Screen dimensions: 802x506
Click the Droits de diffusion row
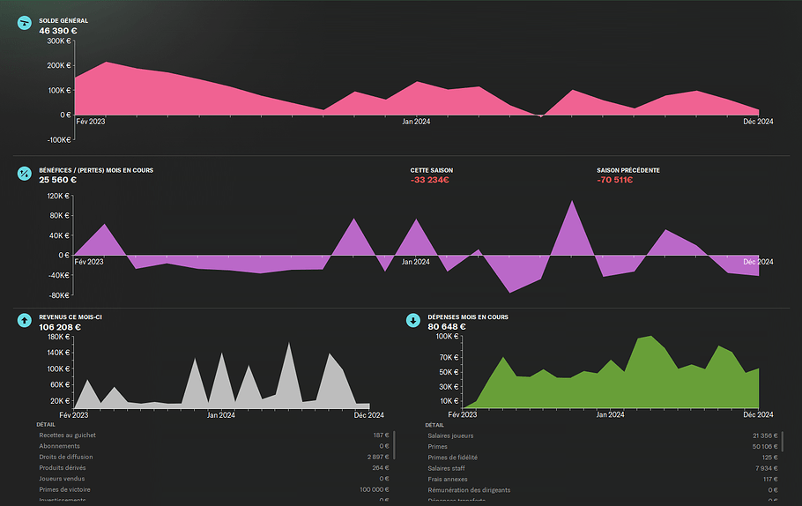tap(214, 457)
